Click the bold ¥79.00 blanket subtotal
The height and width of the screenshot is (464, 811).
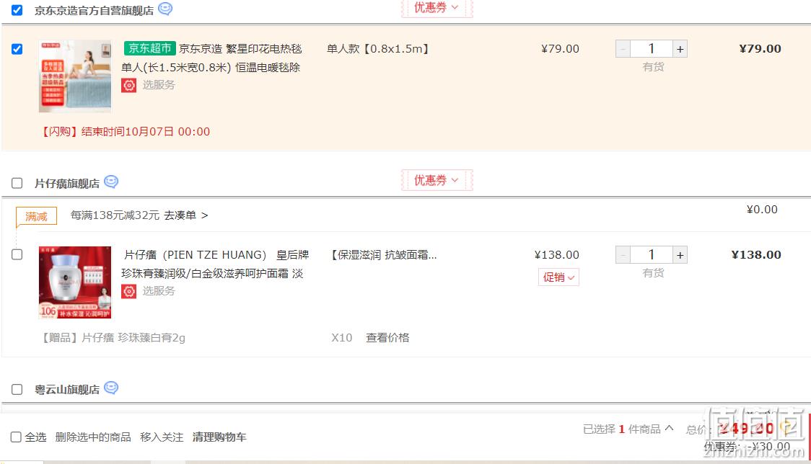pyautogui.click(x=760, y=49)
